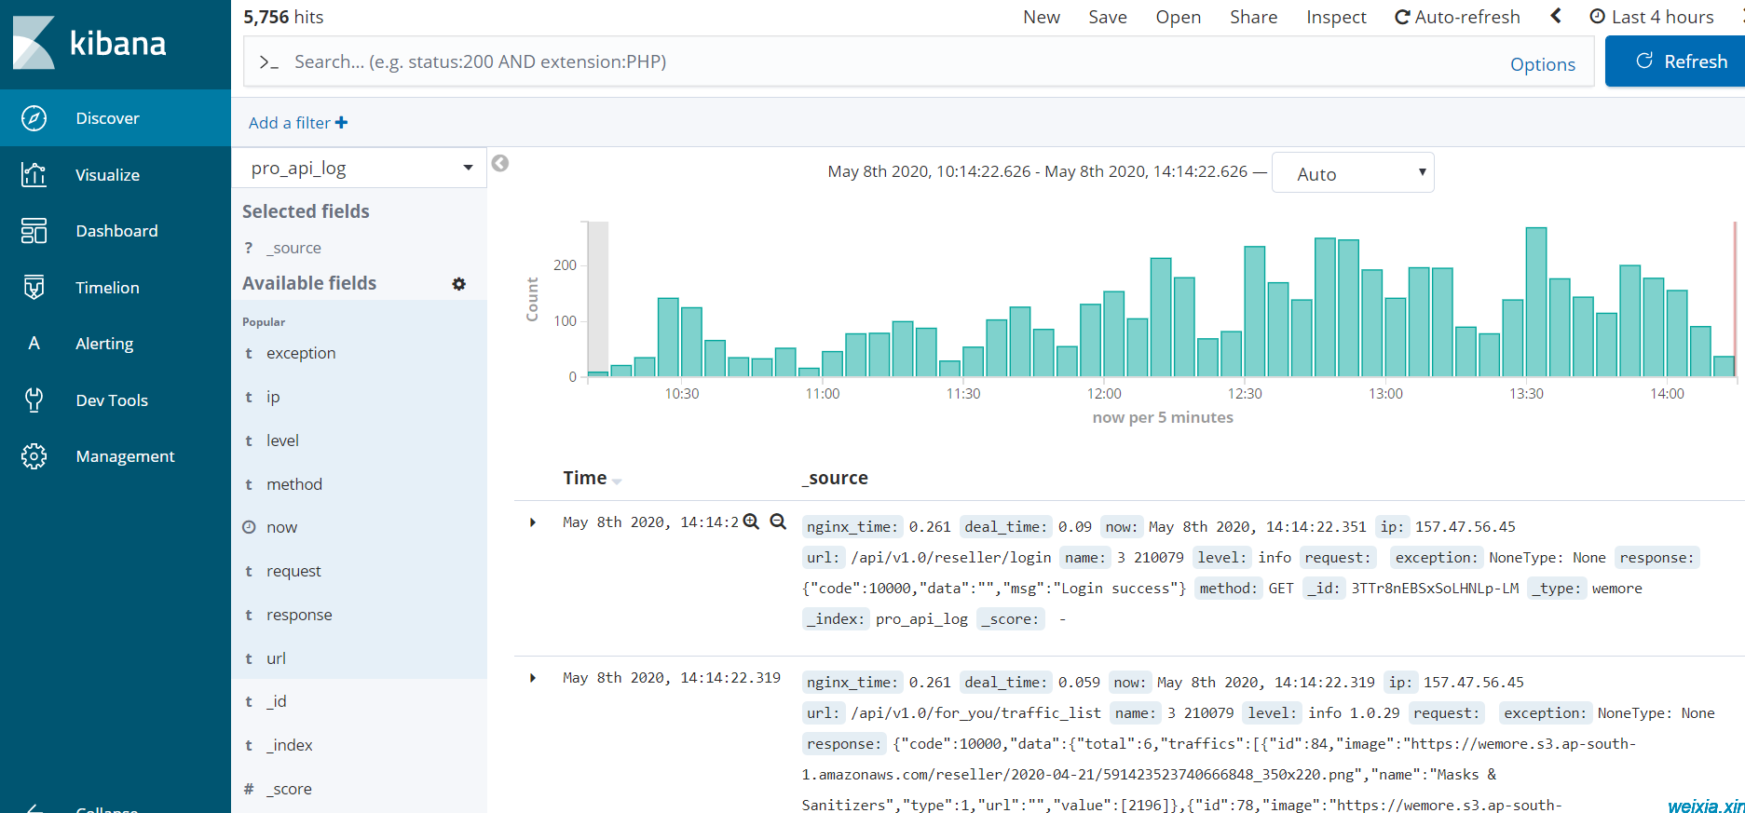Collapse the field sidebar with arrow button
The image size is (1745, 813).
tap(500, 163)
